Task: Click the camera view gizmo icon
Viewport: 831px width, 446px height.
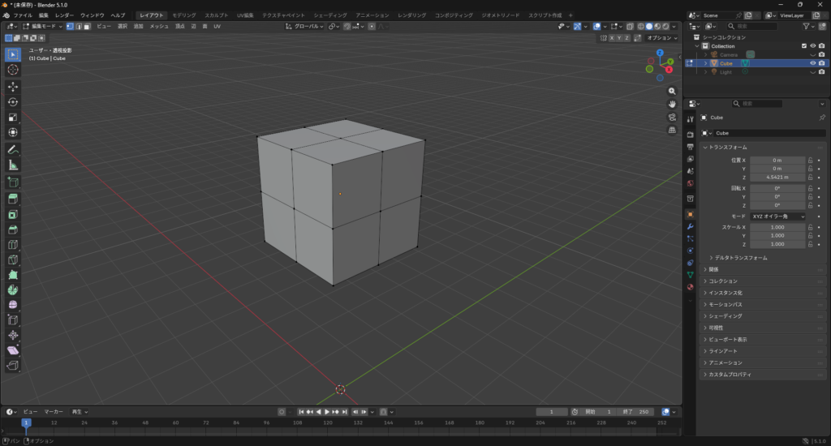Action: pos(672,117)
